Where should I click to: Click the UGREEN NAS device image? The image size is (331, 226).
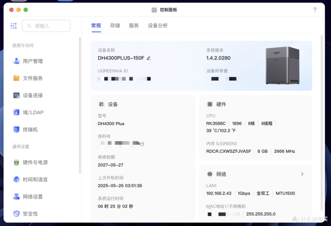[x=283, y=66]
